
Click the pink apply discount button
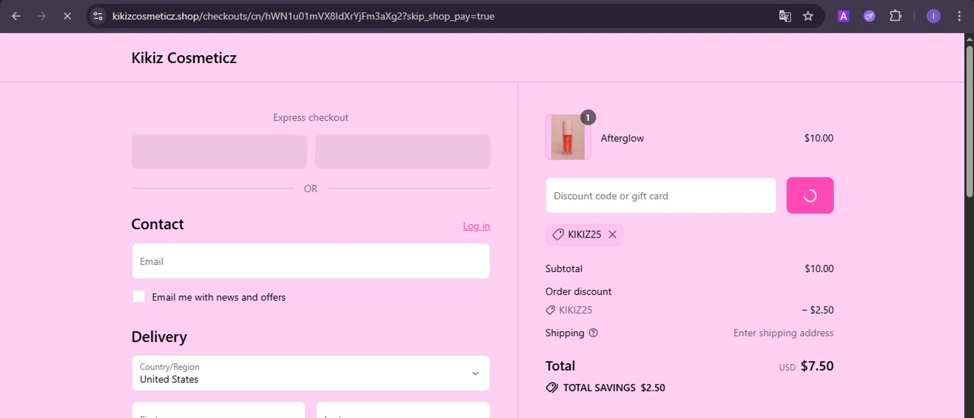810,195
